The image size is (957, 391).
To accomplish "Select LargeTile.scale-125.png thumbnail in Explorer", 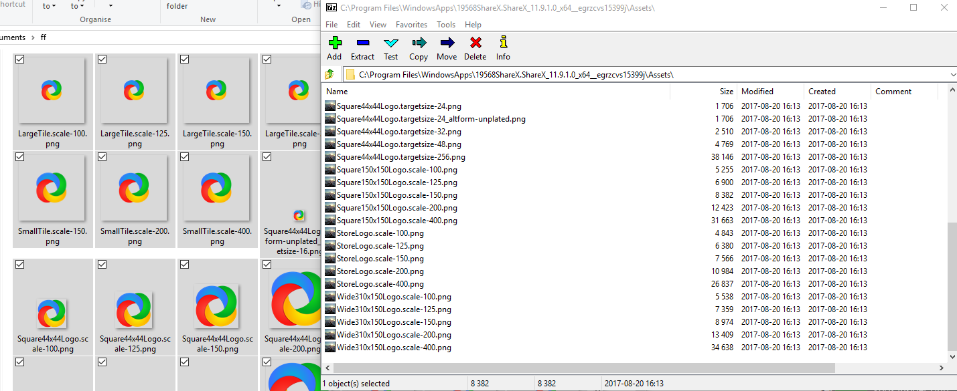I will point(135,90).
